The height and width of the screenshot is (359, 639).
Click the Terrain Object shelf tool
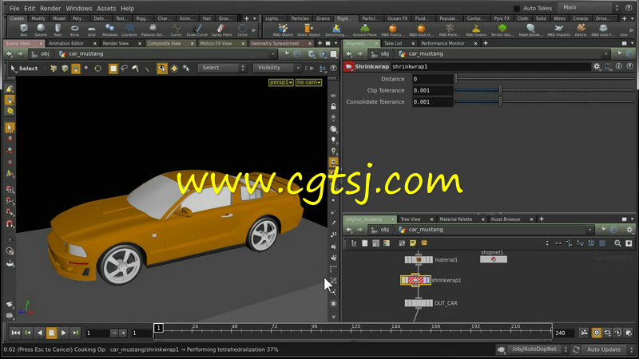(x=502, y=30)
